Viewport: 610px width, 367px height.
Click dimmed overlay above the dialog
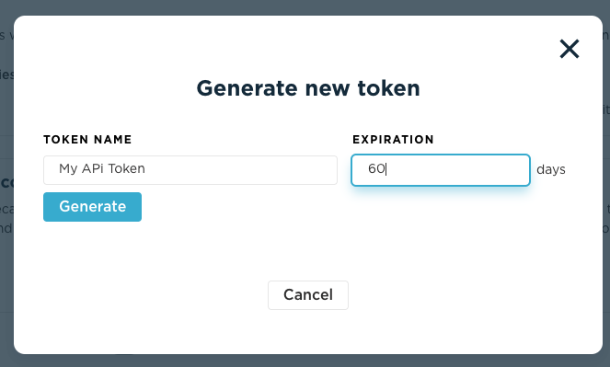(305, 7)
